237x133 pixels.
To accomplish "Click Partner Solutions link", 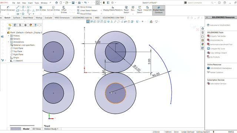I will click(216, 72).
